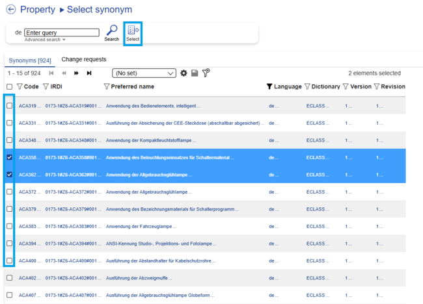
Task: Click the Enter query search field
Action: pyautogui.click(x=62, y=32)
